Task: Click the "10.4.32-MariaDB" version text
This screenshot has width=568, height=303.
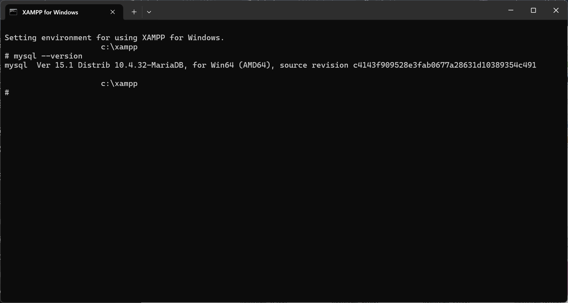Action: (x=149, y=65)
